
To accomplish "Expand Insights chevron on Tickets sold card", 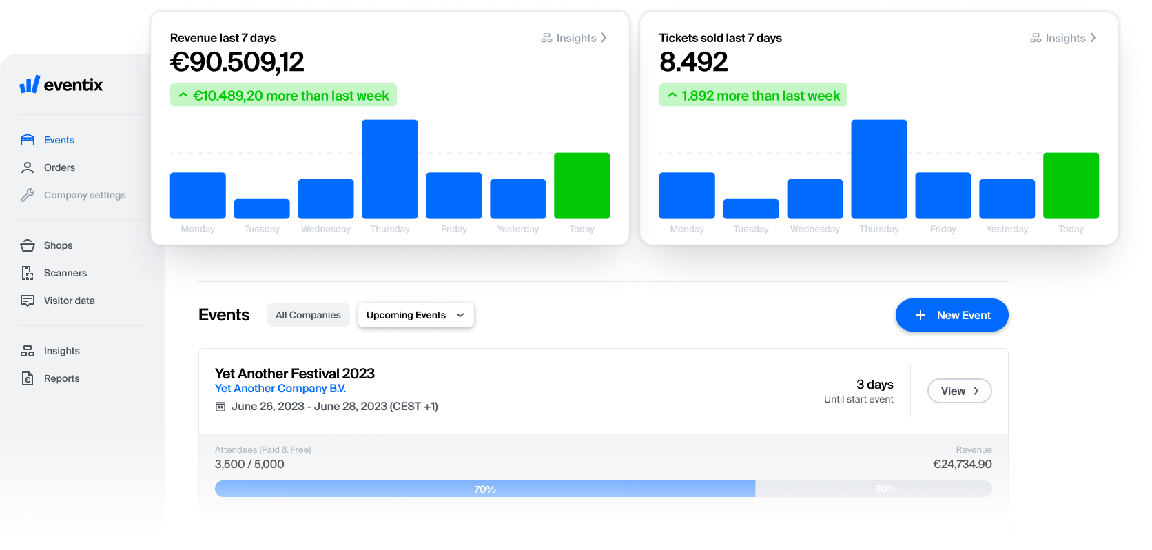I will point(1093,38).
